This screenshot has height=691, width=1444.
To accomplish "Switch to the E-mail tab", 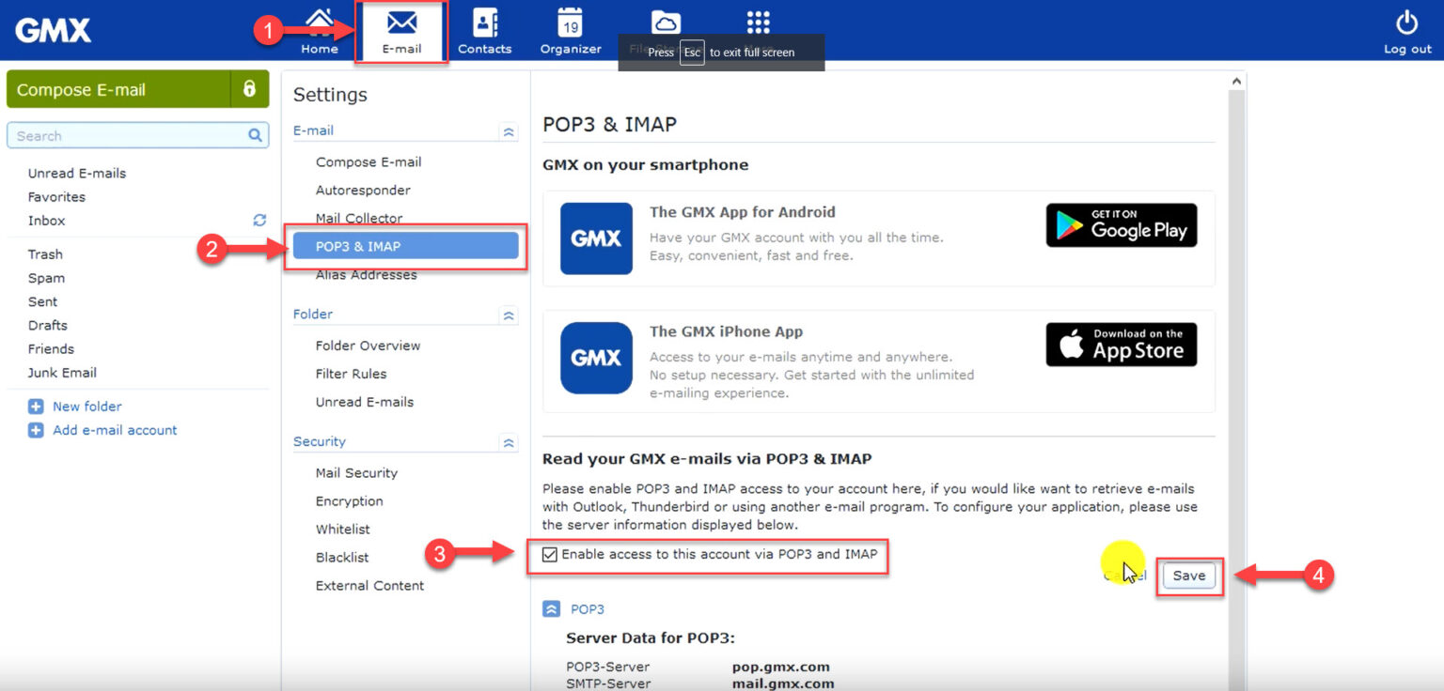I will coord(401,23).
